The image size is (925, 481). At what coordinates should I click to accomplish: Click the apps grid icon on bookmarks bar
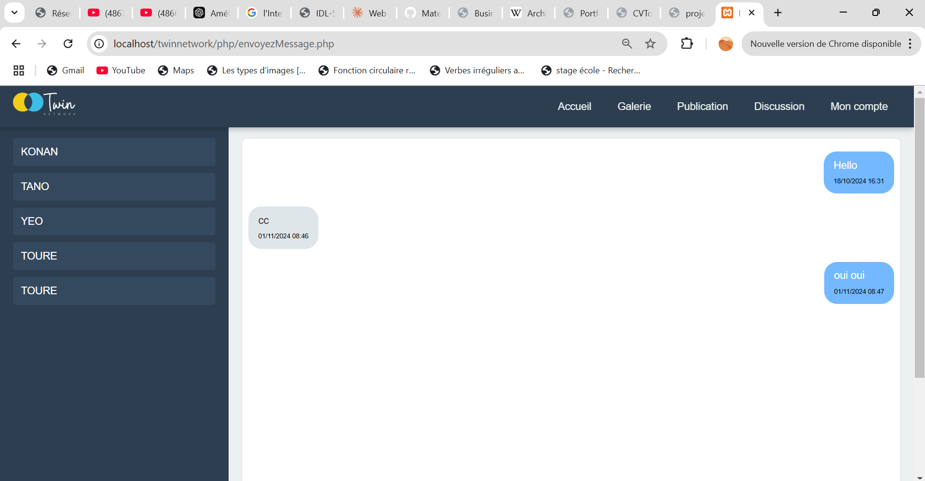click(18, 70)
